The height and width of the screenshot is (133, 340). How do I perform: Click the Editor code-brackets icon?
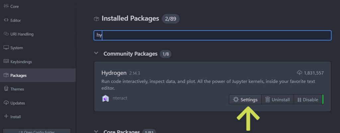(6, 20)
